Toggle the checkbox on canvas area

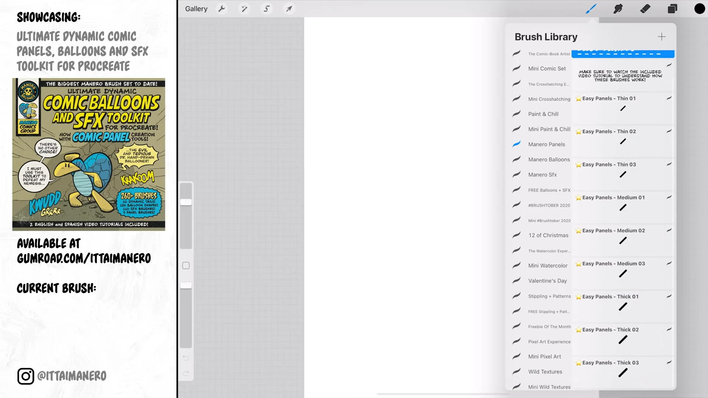tap(186, 265)
